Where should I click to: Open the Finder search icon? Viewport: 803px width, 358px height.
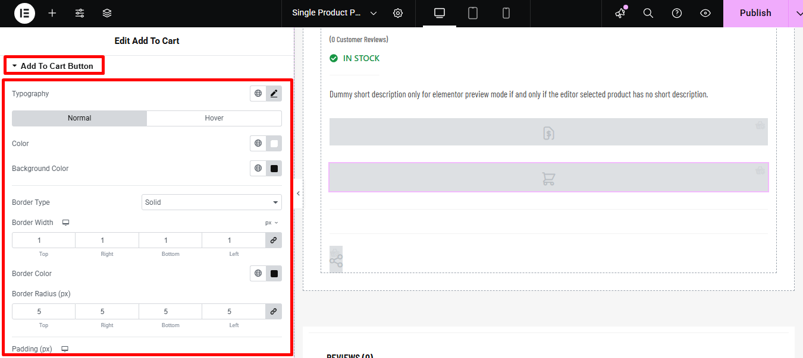tap(648, 13)
